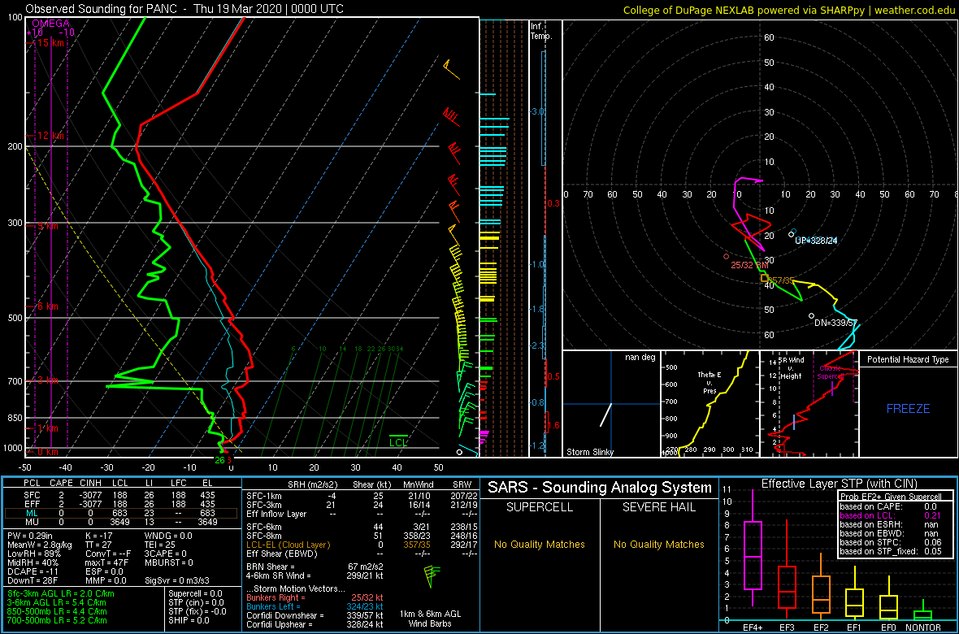Click the green LCL marker on the skew-T
959x634 pixels.
pos(399,441)
